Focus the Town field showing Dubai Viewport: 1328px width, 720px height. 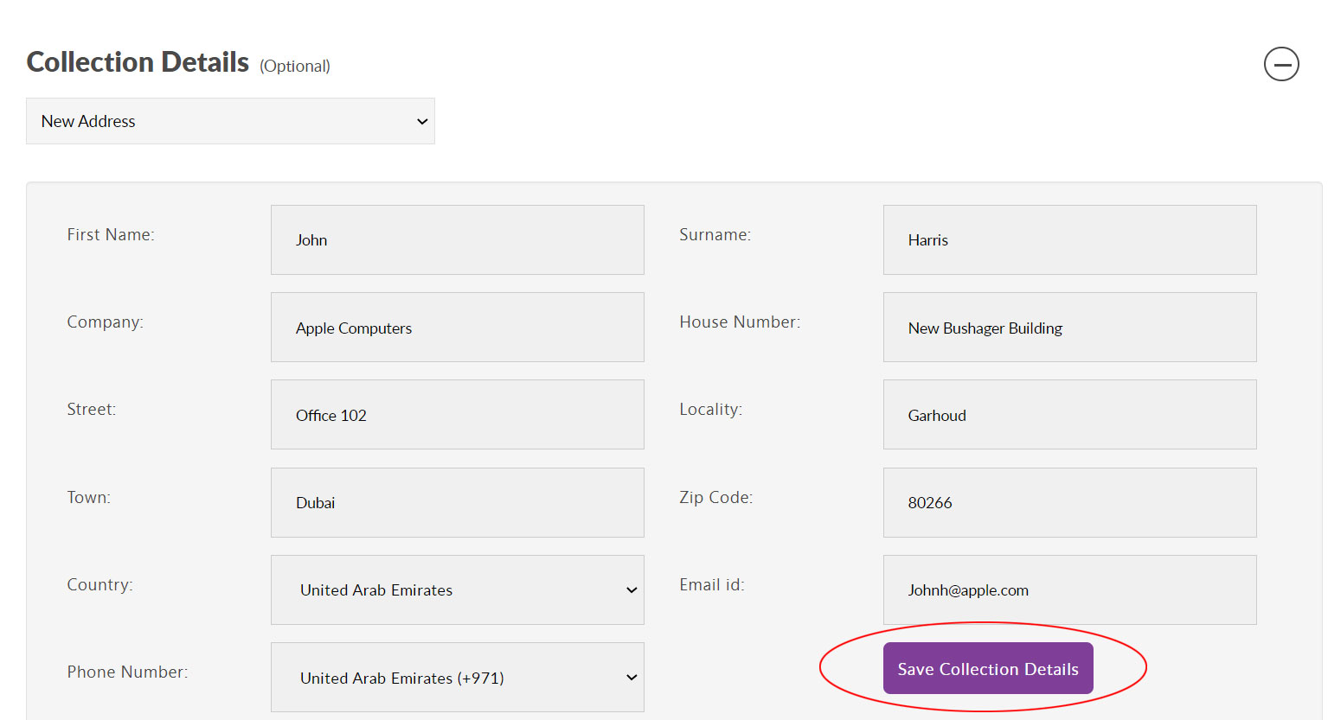(457, 503)
